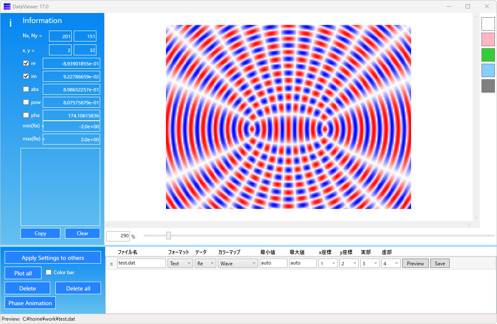The image size is (497, 324).
Task: Click the Information 'i' icon
Action: [10, 23]
